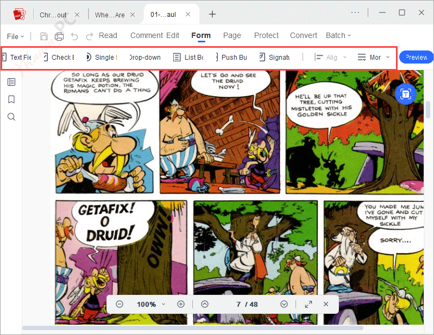
Task: Redo the last action
Action: [x=90, y=36]
